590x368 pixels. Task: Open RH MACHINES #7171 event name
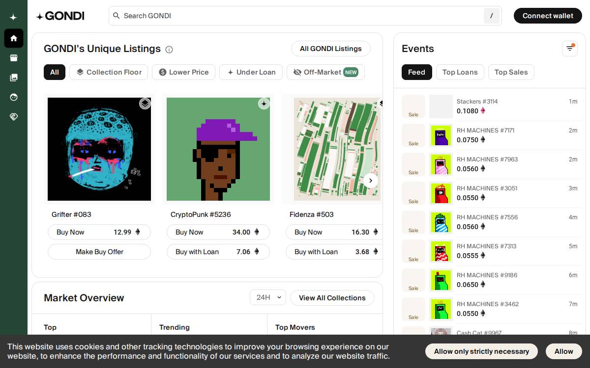pyautogui.click(x=486, y=131)
